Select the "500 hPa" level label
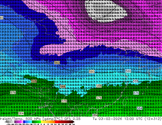 (x=33, y=119)
